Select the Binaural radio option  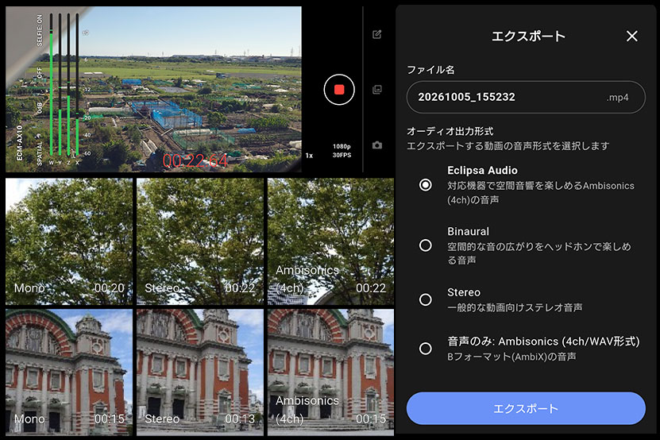[426, 245]
